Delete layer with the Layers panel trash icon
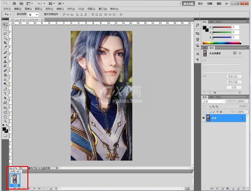This screenshot has height=191, width=251. (243, 189)
